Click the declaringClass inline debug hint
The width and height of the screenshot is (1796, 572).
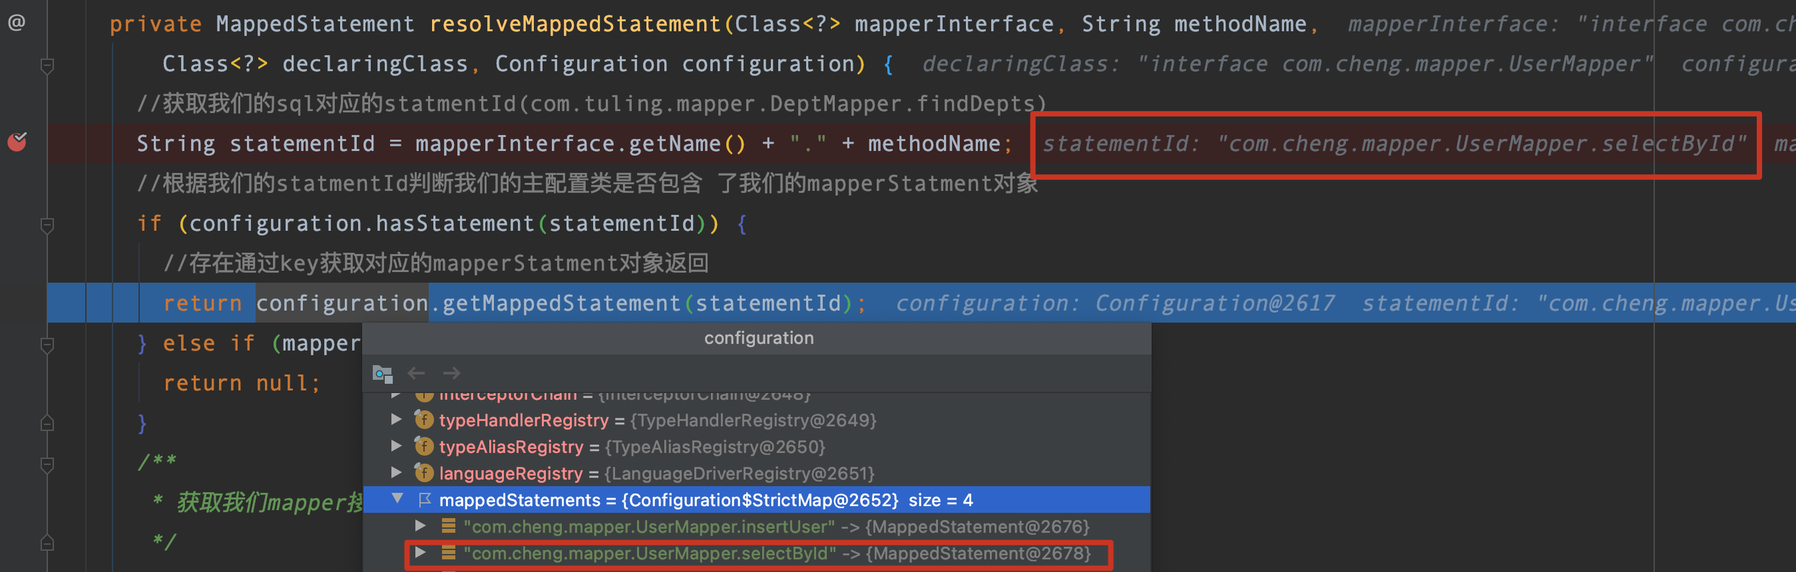[x=1287, y=64]
